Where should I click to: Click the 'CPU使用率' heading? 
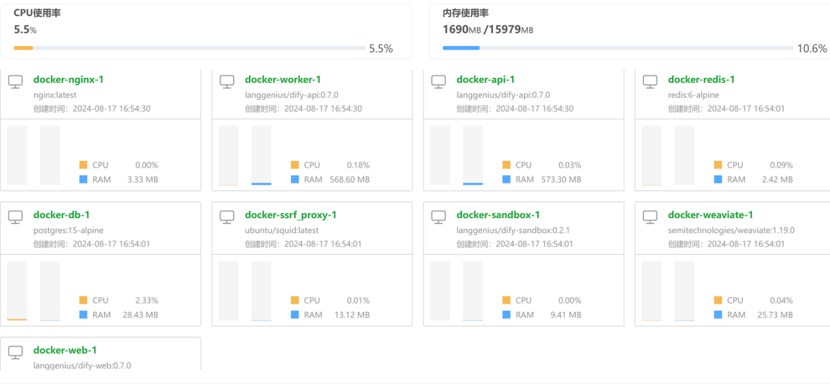click(37, 13)
